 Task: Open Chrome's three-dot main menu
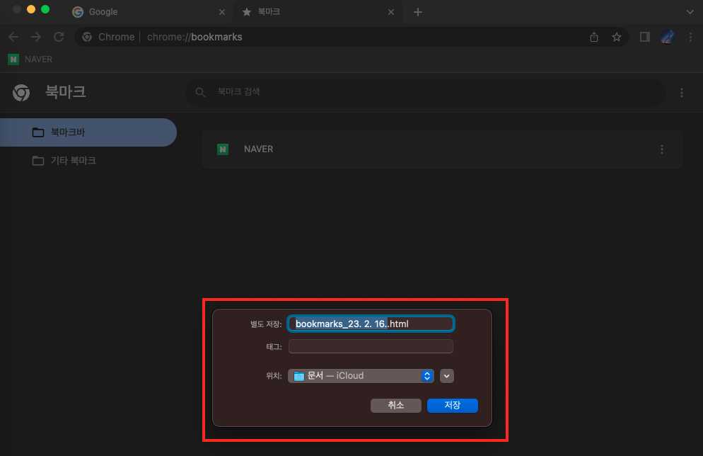[690, 37]
